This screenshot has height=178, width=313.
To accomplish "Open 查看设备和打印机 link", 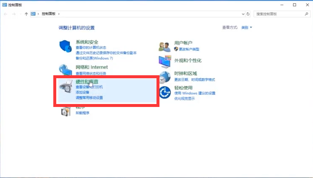I will (89, 87).
